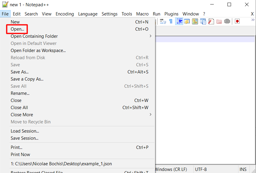Open the Function List panel icon
Viewport: 256px width, 173px height.
click(x=187, y=21)
